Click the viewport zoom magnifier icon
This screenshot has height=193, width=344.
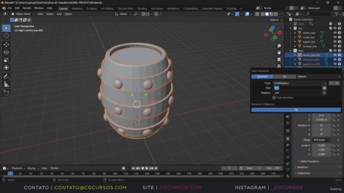279,46
